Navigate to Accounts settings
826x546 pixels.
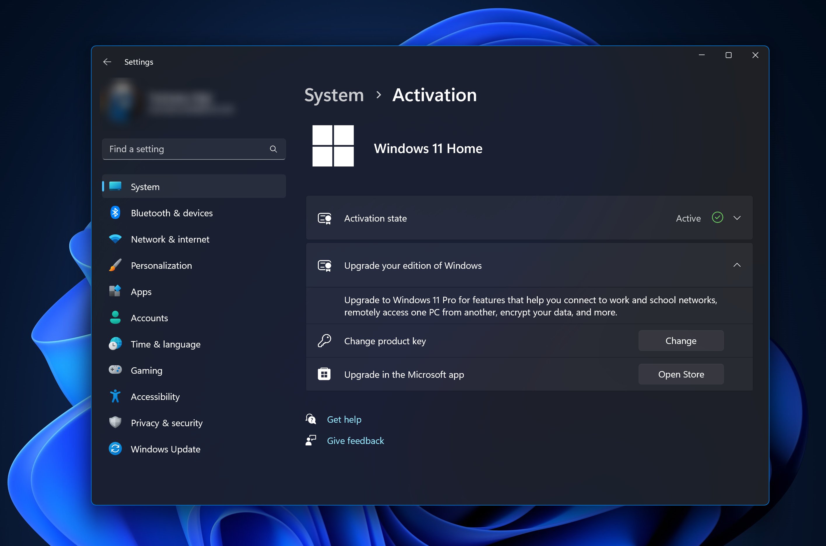[194, 317]
